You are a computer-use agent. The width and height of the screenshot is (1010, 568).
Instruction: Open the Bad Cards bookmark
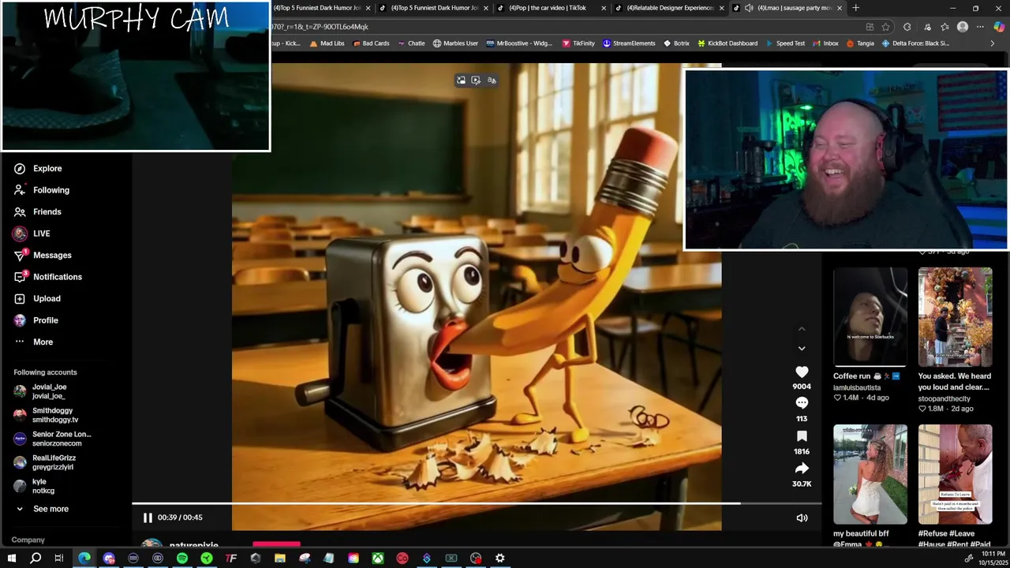click(x=371, y=43)
